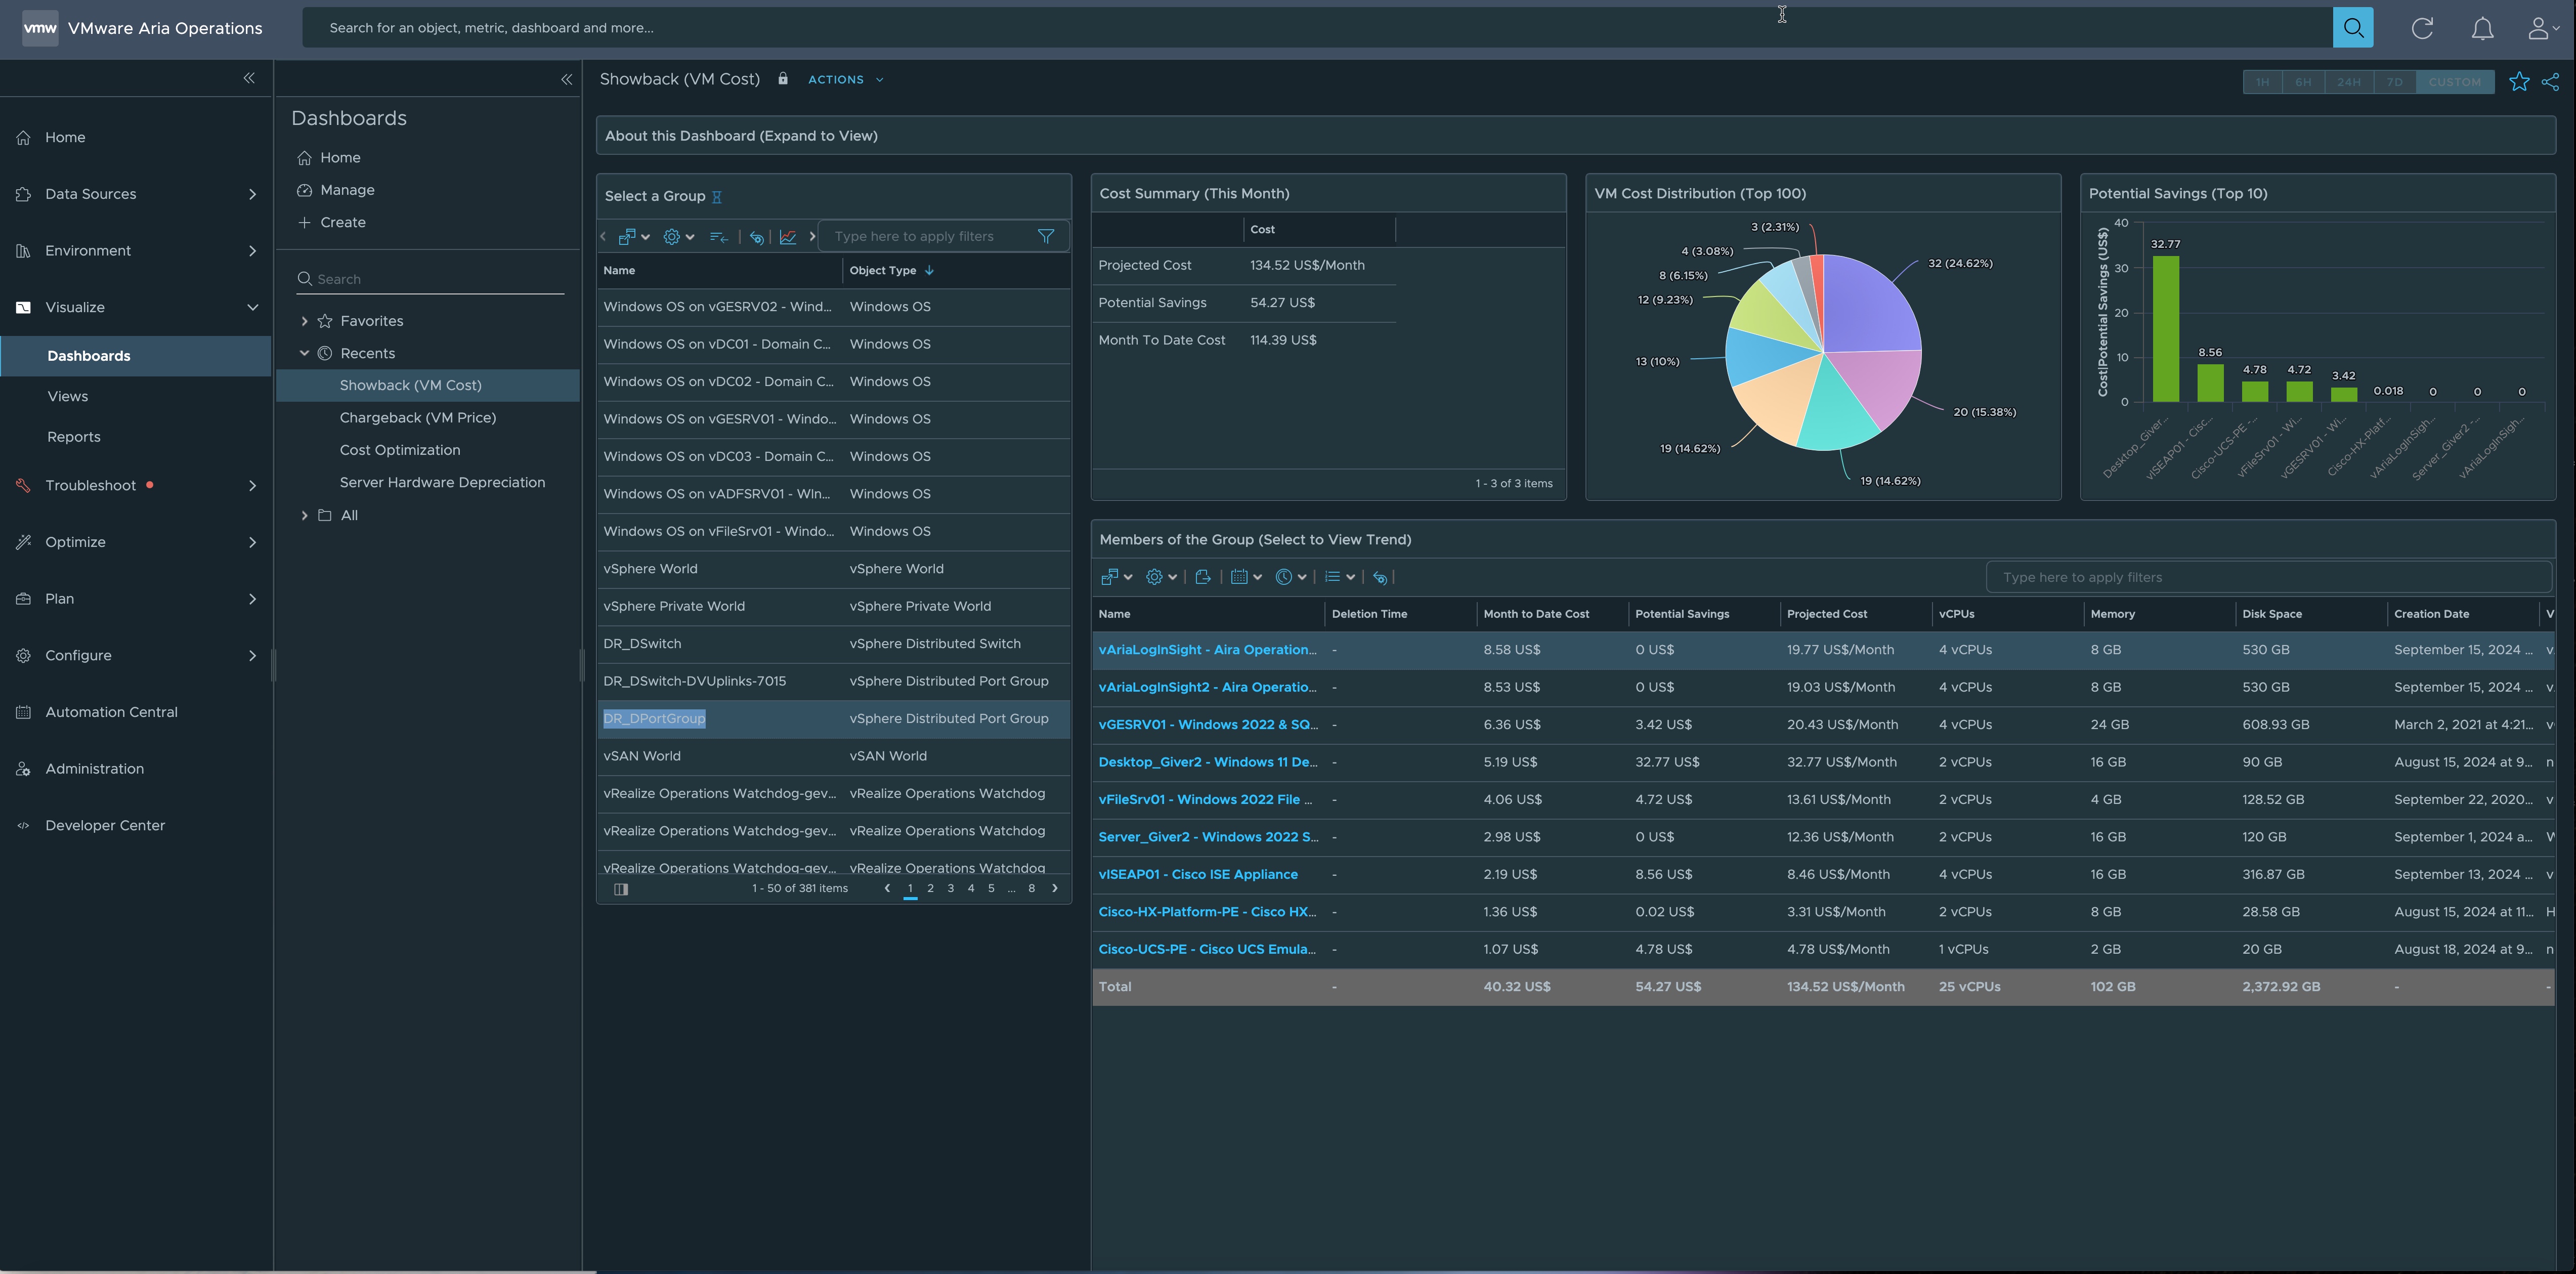This screenshot has height=1274, width=2576.
Task: Open Dashboards under Visualize
Action: click(136, 356)
